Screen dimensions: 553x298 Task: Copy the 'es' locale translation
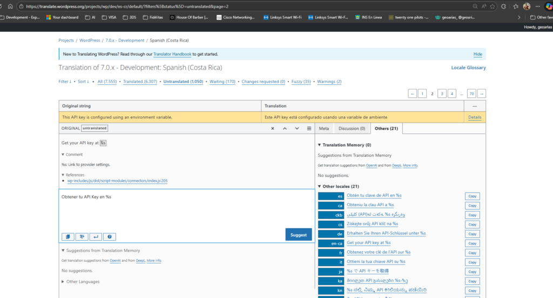(x=472, y=196)
